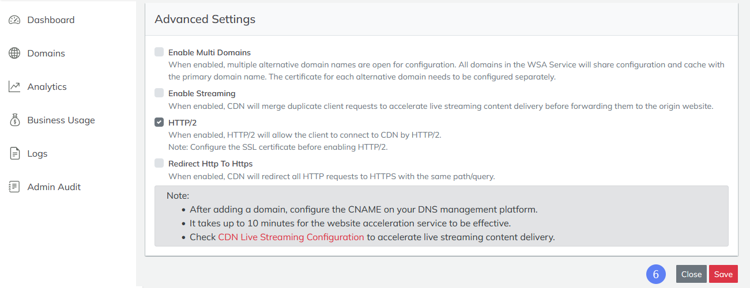Click the Business Usage money bag icon

pyautogui.click(x=15, y=120)
